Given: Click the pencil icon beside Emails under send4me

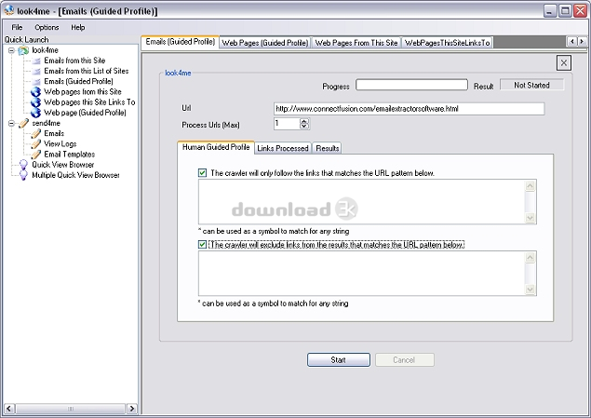Looking at the screenshot, I should [35, 133].
